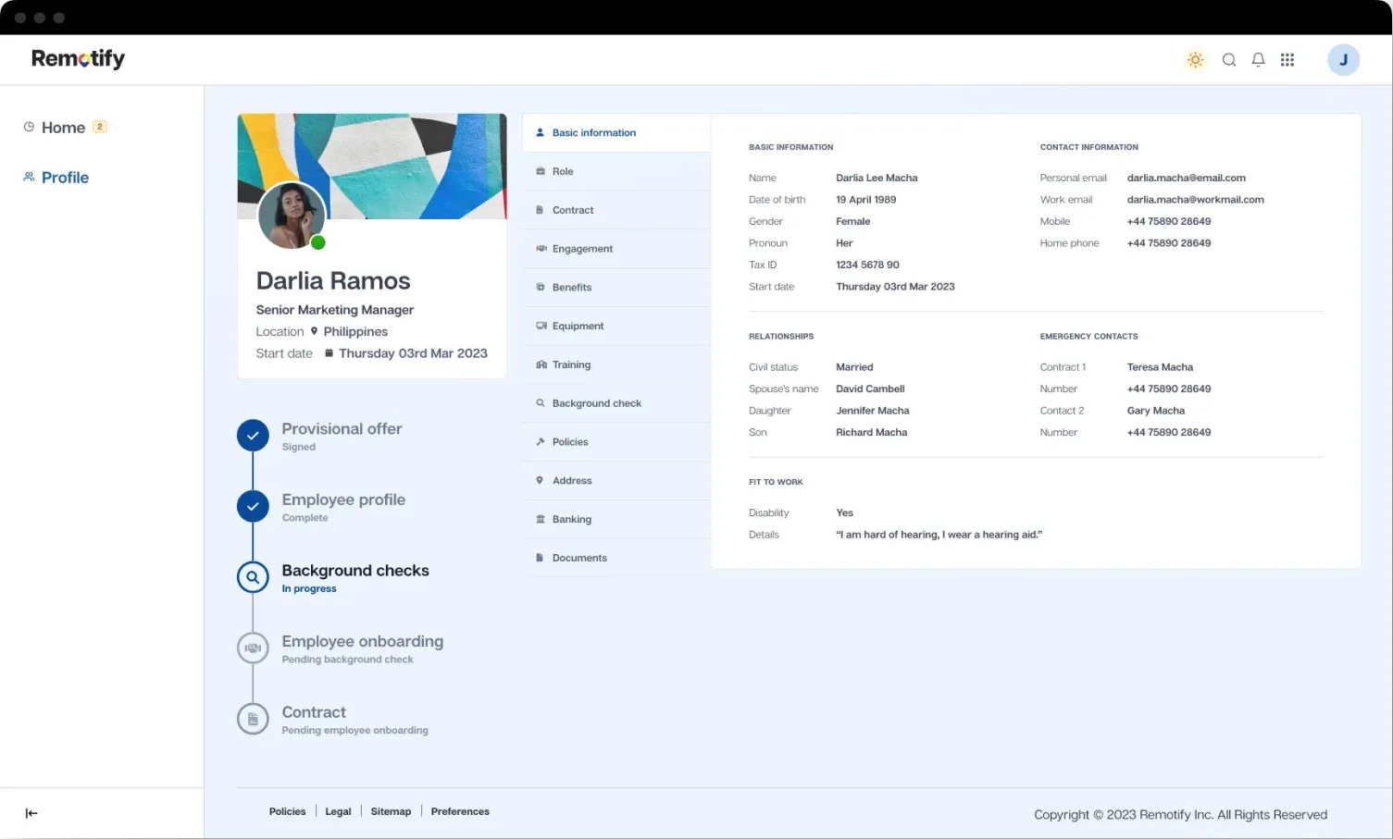Screen dimensions: 1393x839
Task: Click the Remotify logo
Action: pyautogui.click(x=78, y=58)
